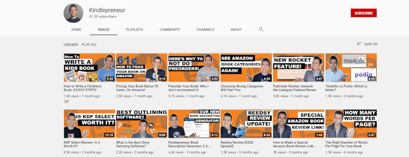Open the Write a Kids Book thumbnail
This screenshot has width=409, height=157.
[x=90, y=68]
